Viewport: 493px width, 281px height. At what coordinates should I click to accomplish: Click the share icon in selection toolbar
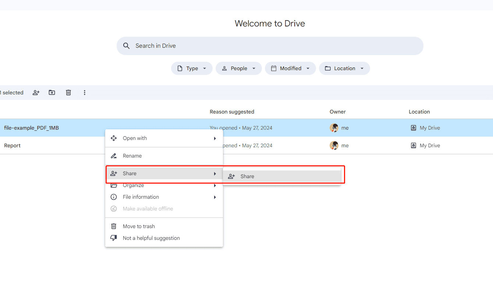pos(36,93)
